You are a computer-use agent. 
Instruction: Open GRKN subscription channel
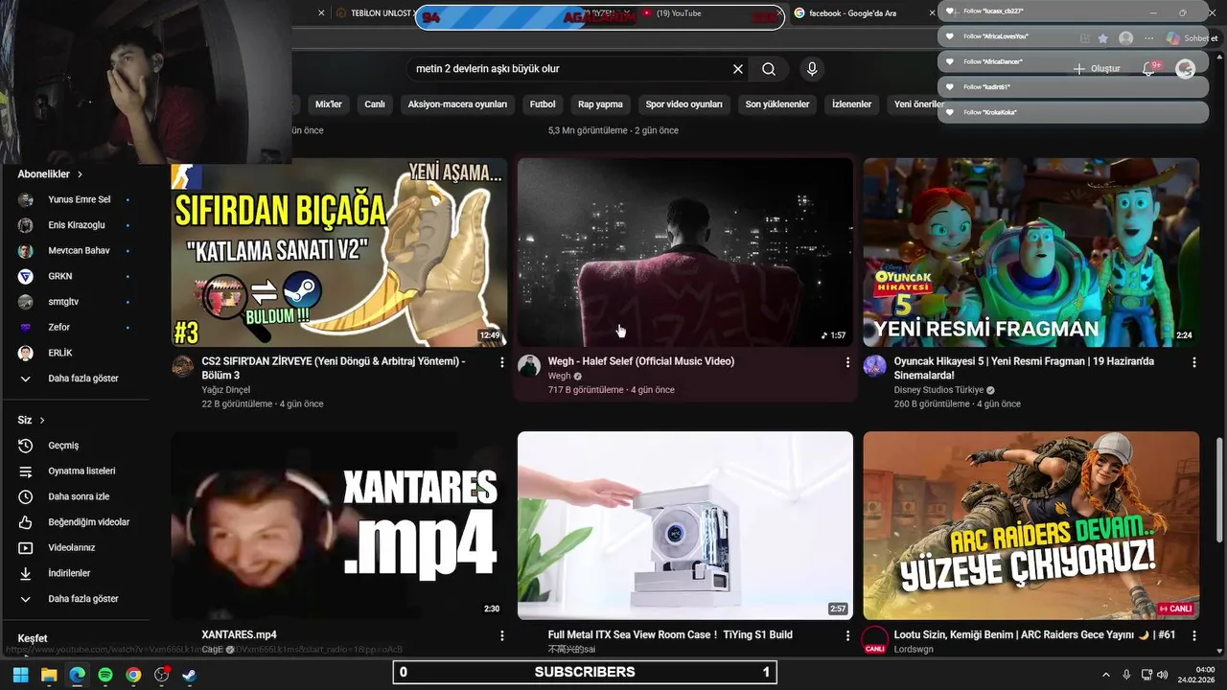(x=60, y=276)
